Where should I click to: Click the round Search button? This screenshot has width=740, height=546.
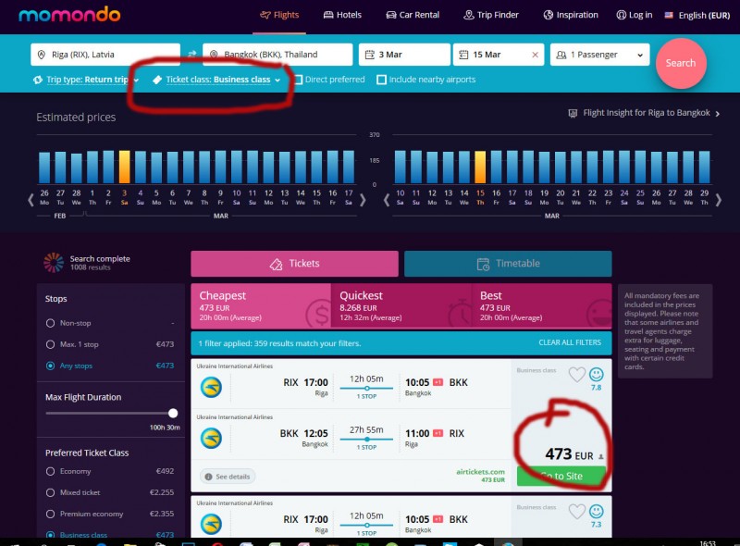point(681,63)
